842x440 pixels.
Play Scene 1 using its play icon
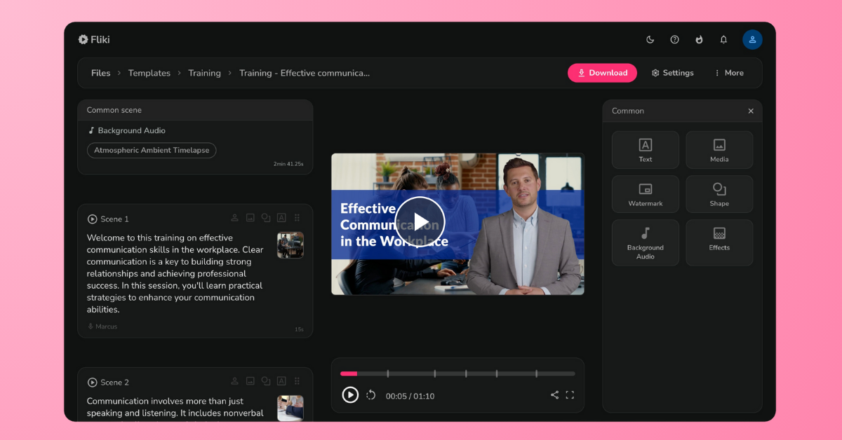92,219
